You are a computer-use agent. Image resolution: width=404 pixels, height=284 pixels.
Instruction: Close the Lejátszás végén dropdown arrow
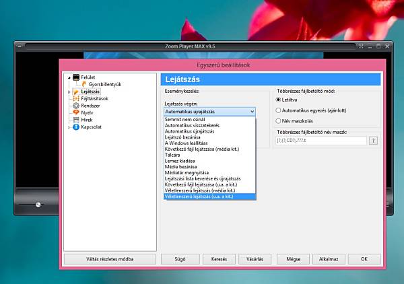click(252, 112)
